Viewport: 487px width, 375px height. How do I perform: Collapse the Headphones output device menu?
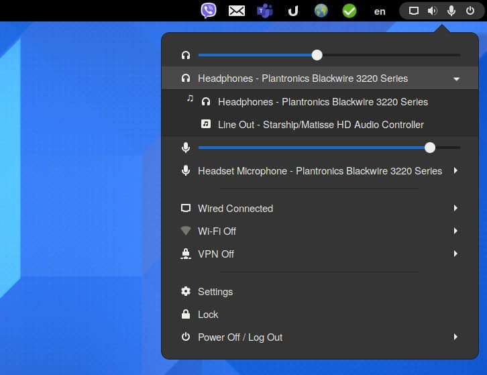point(320,78)
